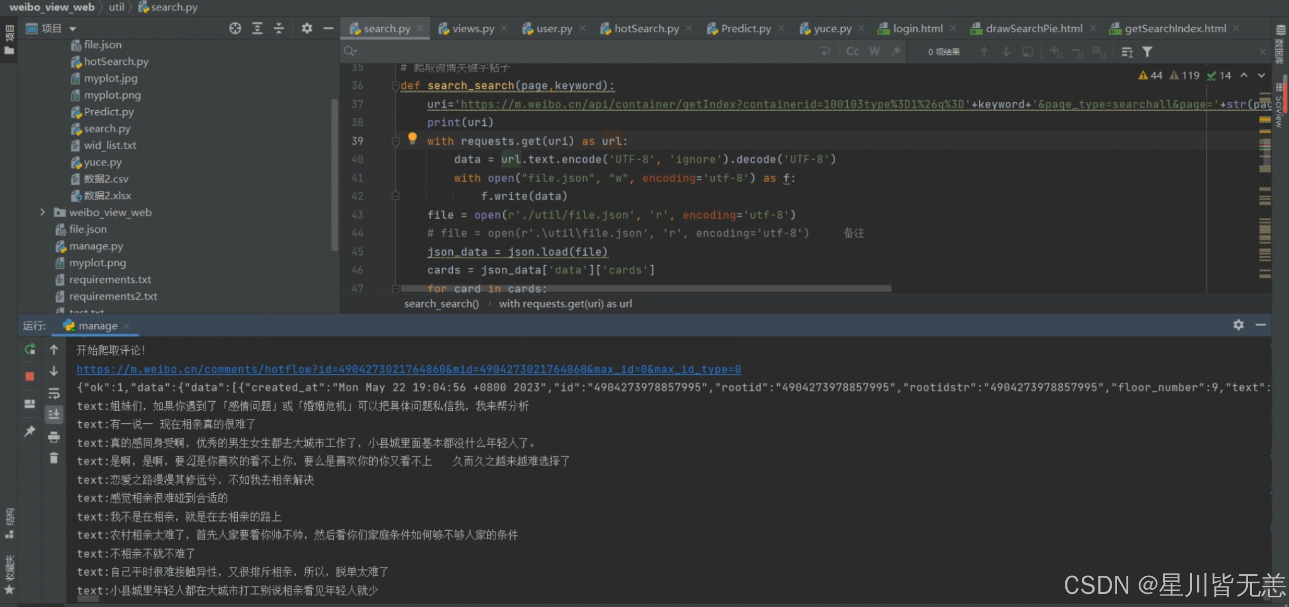1289x607 pixels.
Task: Click the pin tab icon
Action: click(x=30, y=431)
